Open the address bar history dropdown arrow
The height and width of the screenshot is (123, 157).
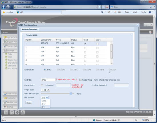(96, 7)
